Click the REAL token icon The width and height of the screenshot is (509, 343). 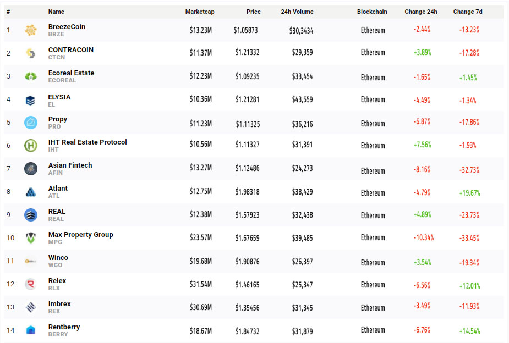click(31, 215)
